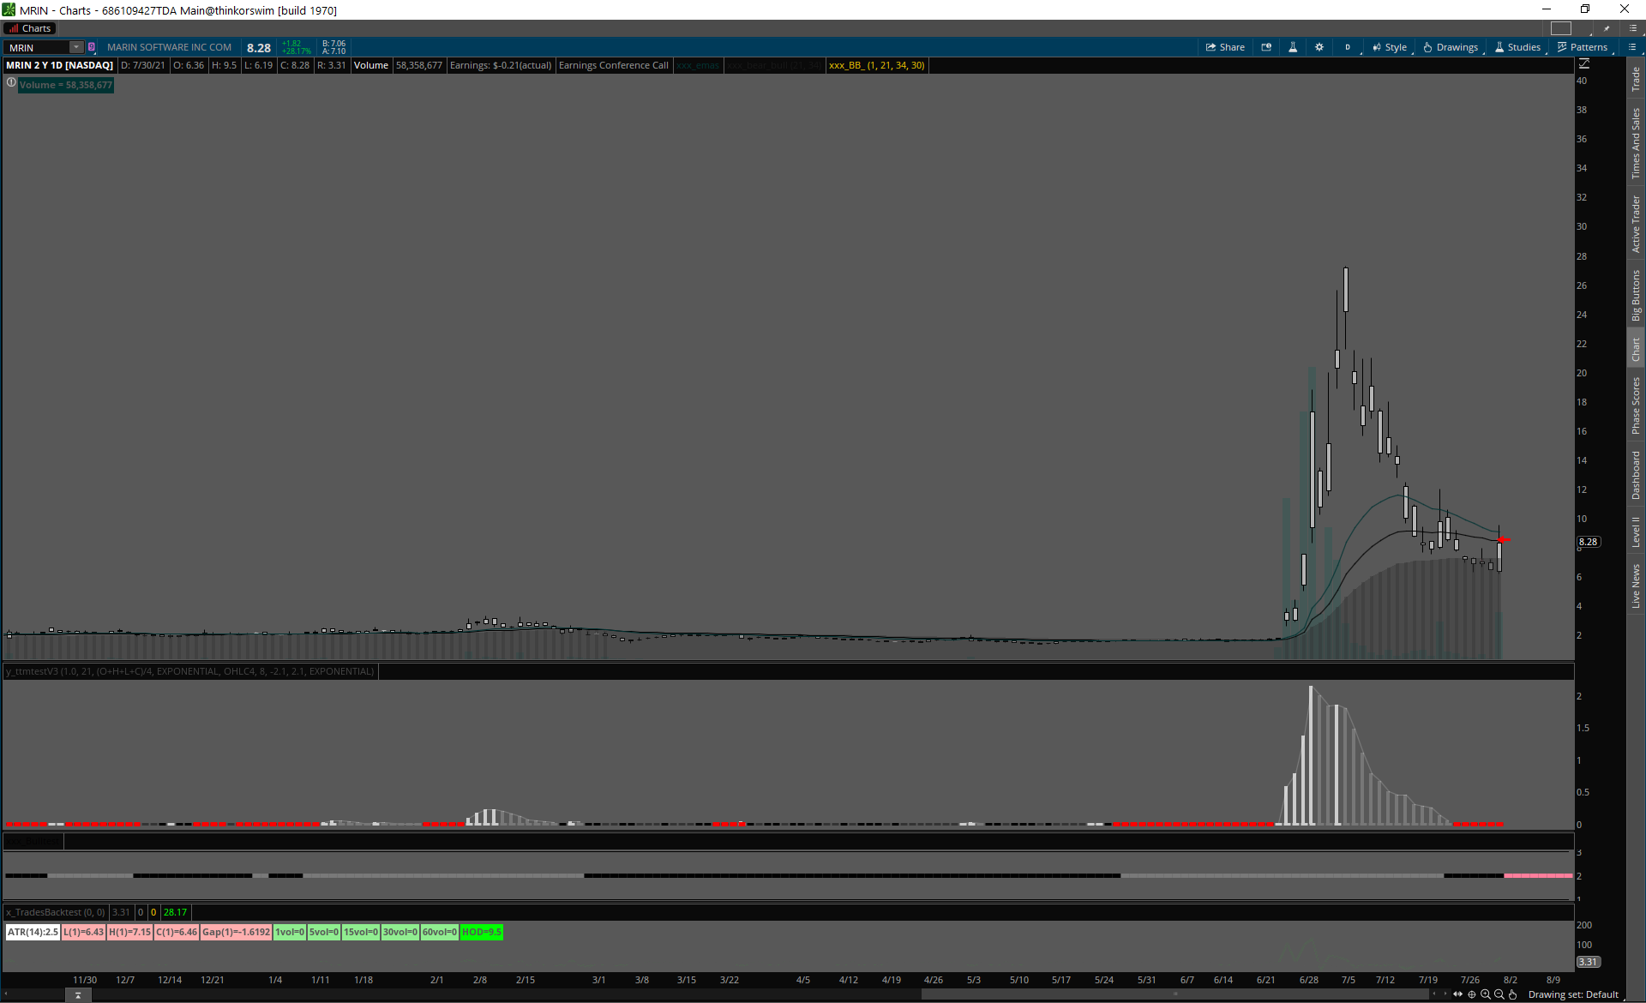Click the zoom out magnifier icon

[x=1499, y=994]
